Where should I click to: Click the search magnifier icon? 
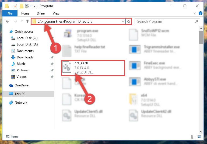(196, 21)
